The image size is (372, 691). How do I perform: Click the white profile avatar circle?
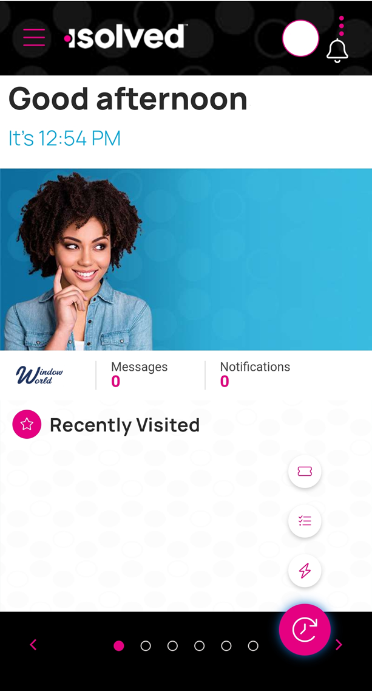point(300,38)
